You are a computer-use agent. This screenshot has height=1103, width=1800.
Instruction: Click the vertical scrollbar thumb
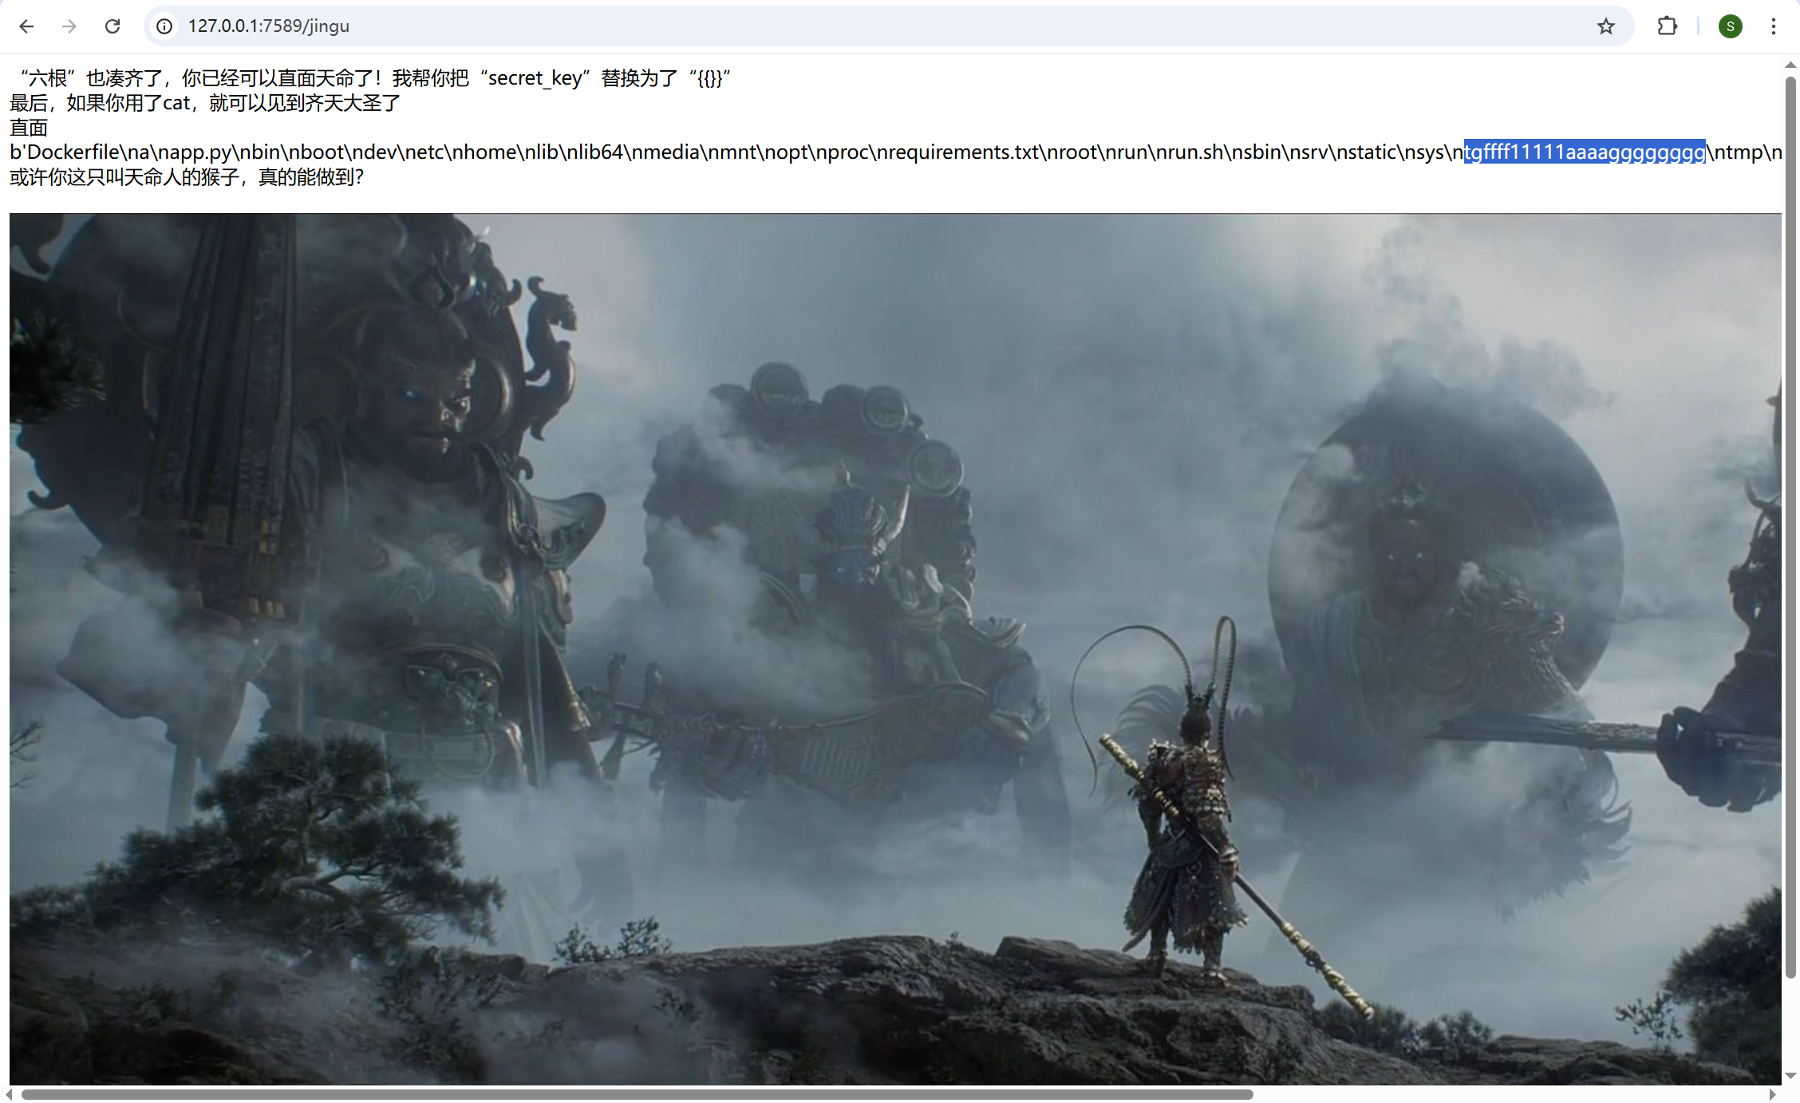point(1790,527)
